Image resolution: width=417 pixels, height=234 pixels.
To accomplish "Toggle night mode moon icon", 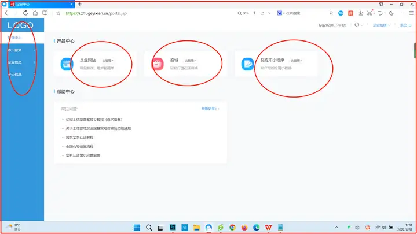I will click(x=392, y=13).
